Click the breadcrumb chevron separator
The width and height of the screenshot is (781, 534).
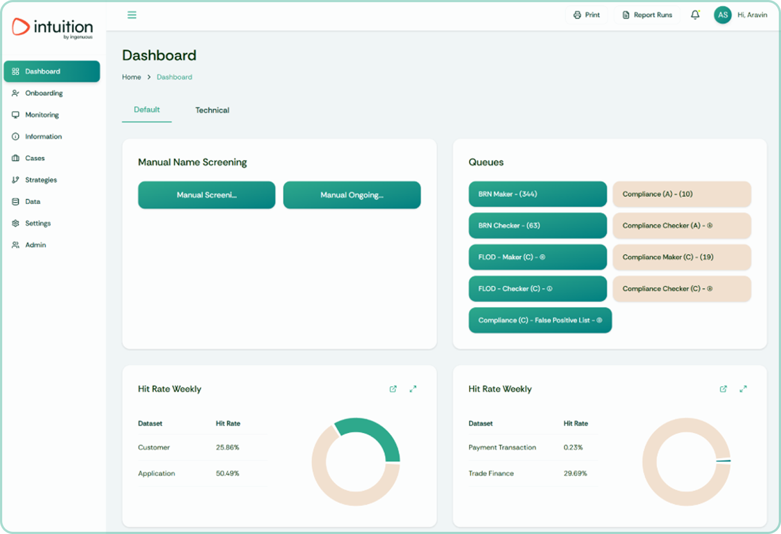pos(149,77)
